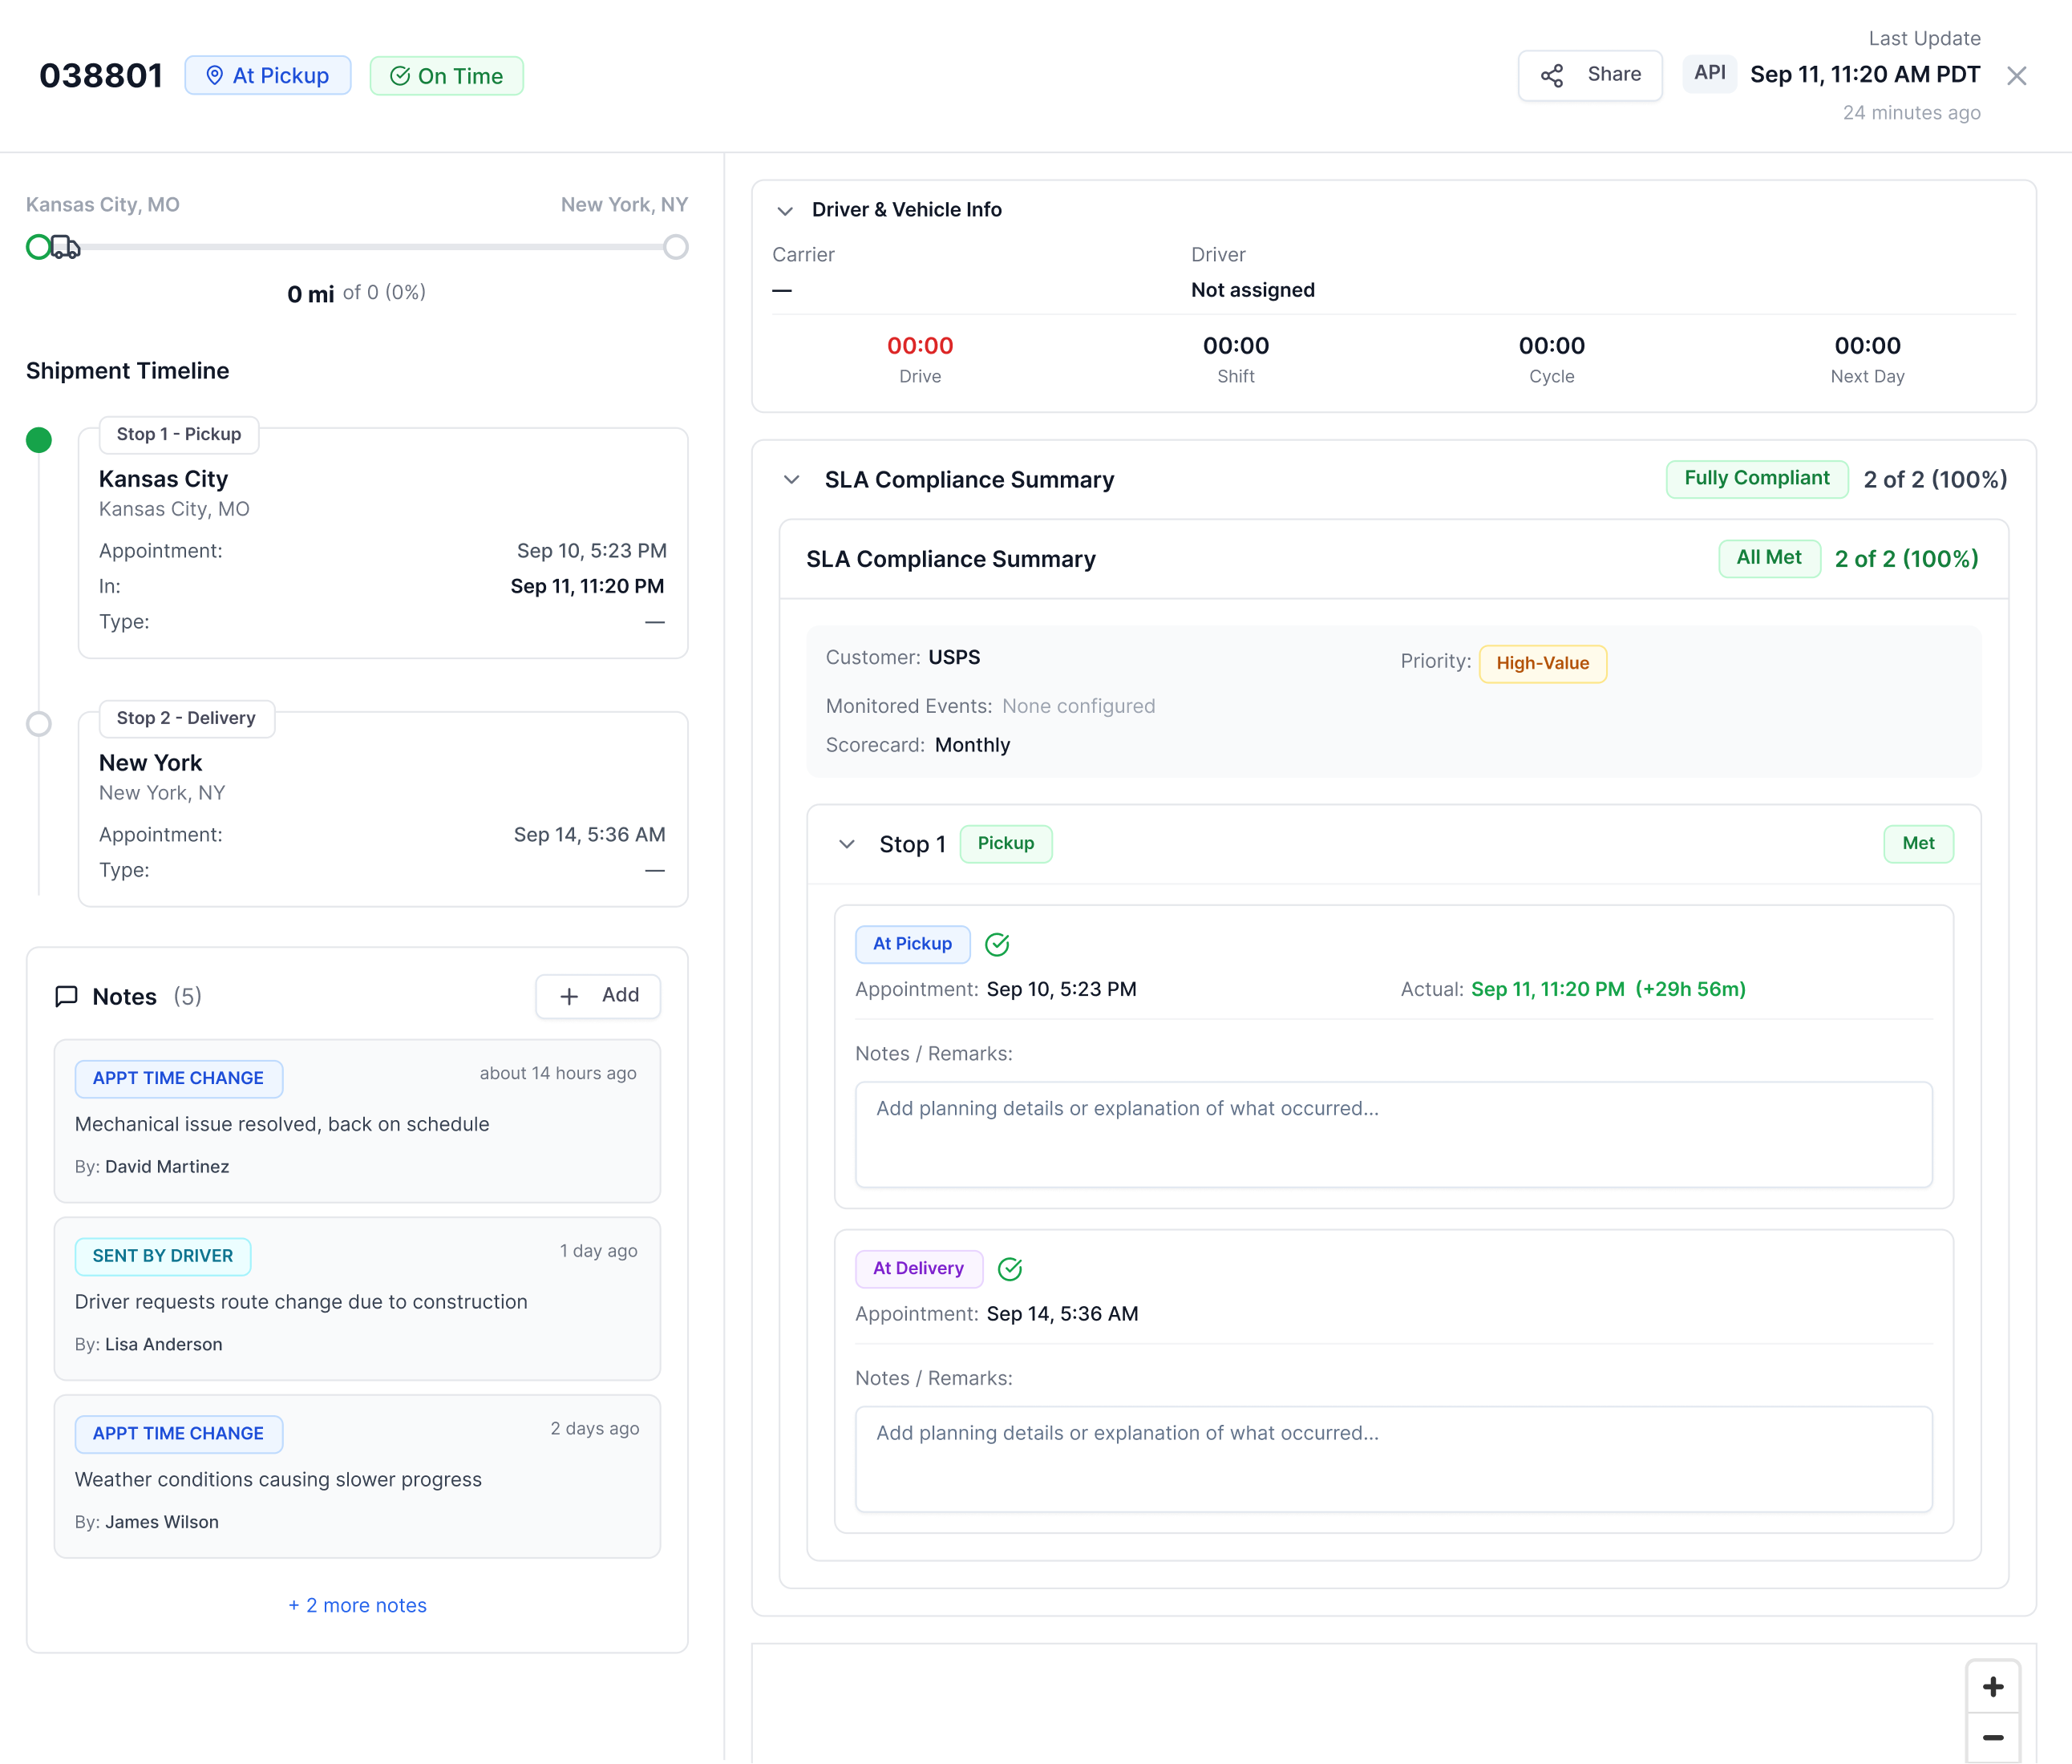Click the APPT TIME CHANGE tag by James Wilson
The image size is (2072, 1764).
click(178, 1433)
